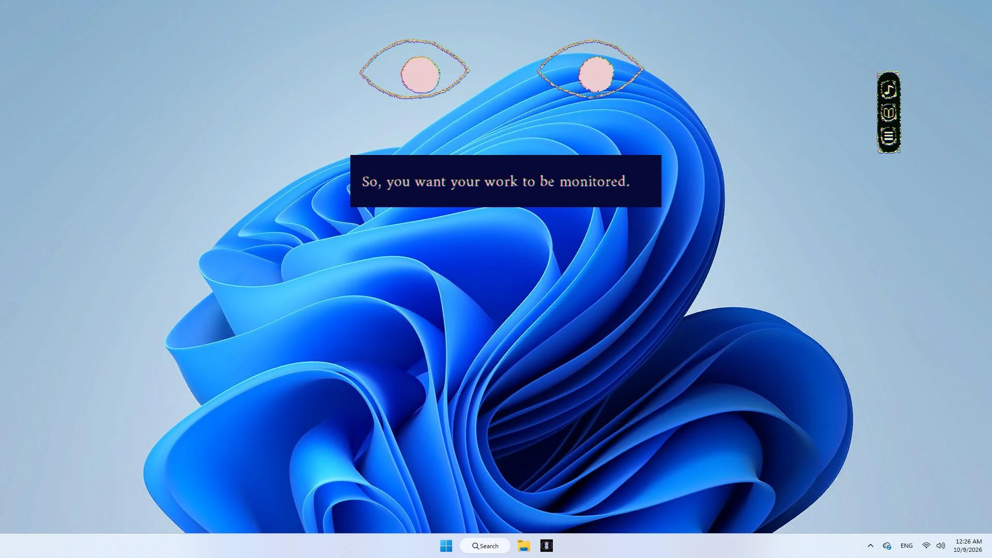Open the dark game app icon in taskbar
992x558 pixels.
547,546
